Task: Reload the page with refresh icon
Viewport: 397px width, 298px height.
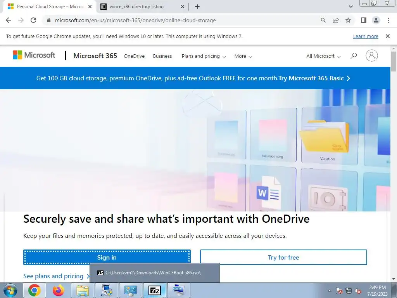Action: (33, 20)
